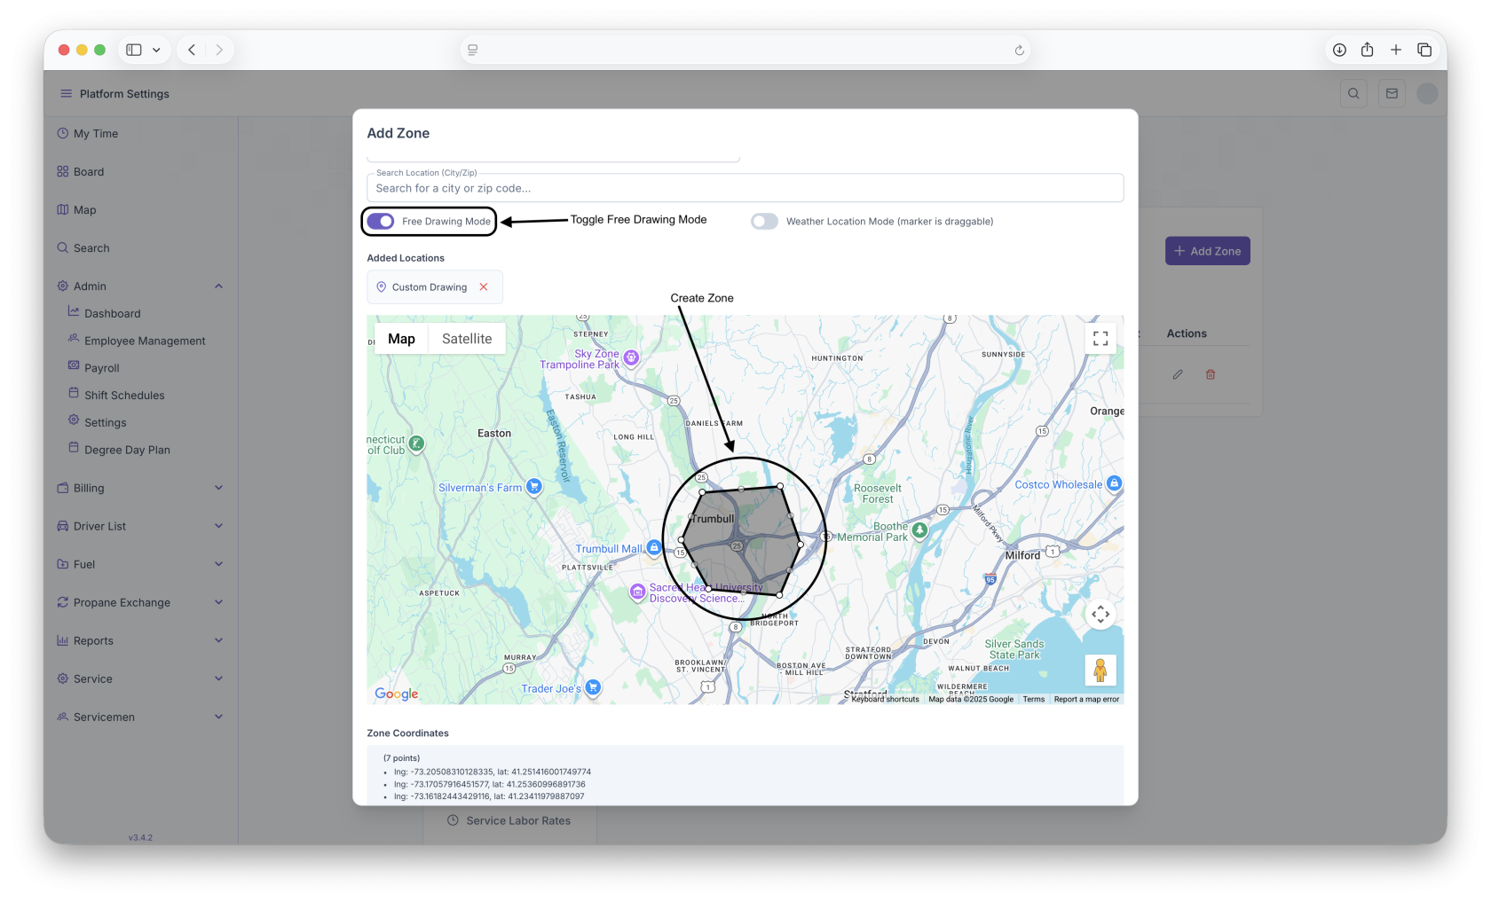The height and width of the screenshot is (902, 1491).
Task: Open the mail inbox icon in header
Action: pyautogui.click(x=1392, y=94)
